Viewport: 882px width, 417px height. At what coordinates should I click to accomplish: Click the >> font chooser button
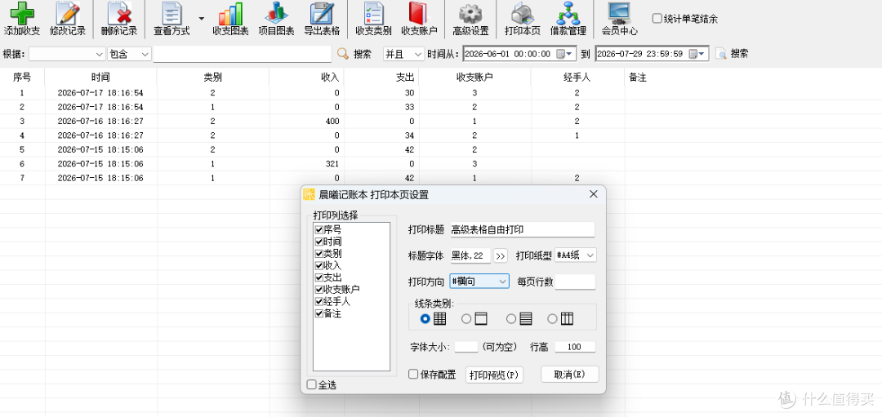coord(500,256)
